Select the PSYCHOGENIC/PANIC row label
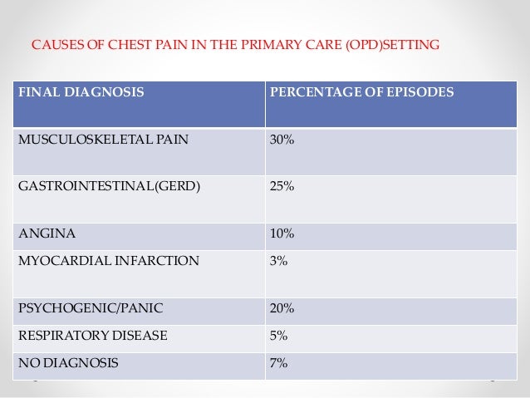The width and height of the screenshot is (530, 398). tap(91, 308)
